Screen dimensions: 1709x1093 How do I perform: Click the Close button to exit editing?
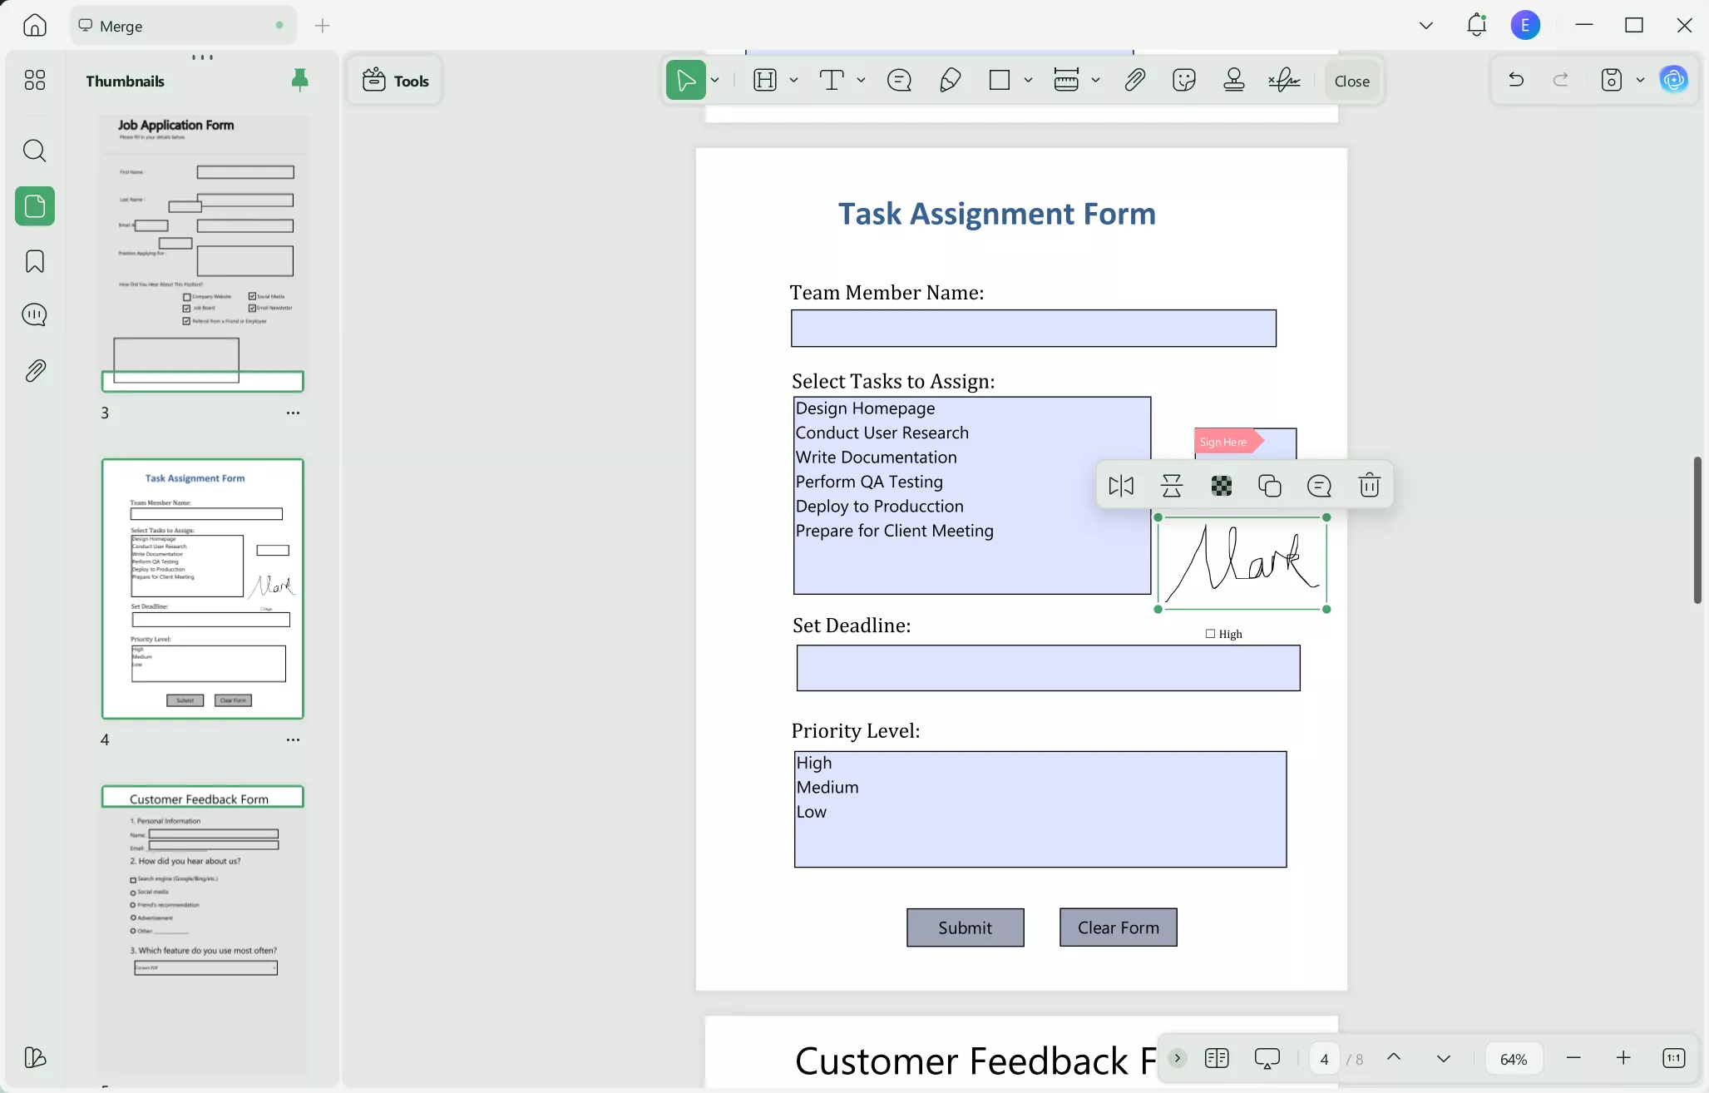(1351, 80)
